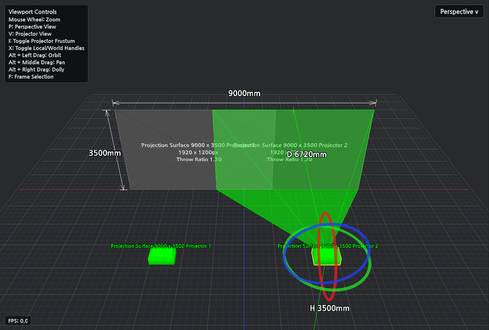Click the FPS counter badge
This screenshot has height=330, width=489.
coord(17,320)
